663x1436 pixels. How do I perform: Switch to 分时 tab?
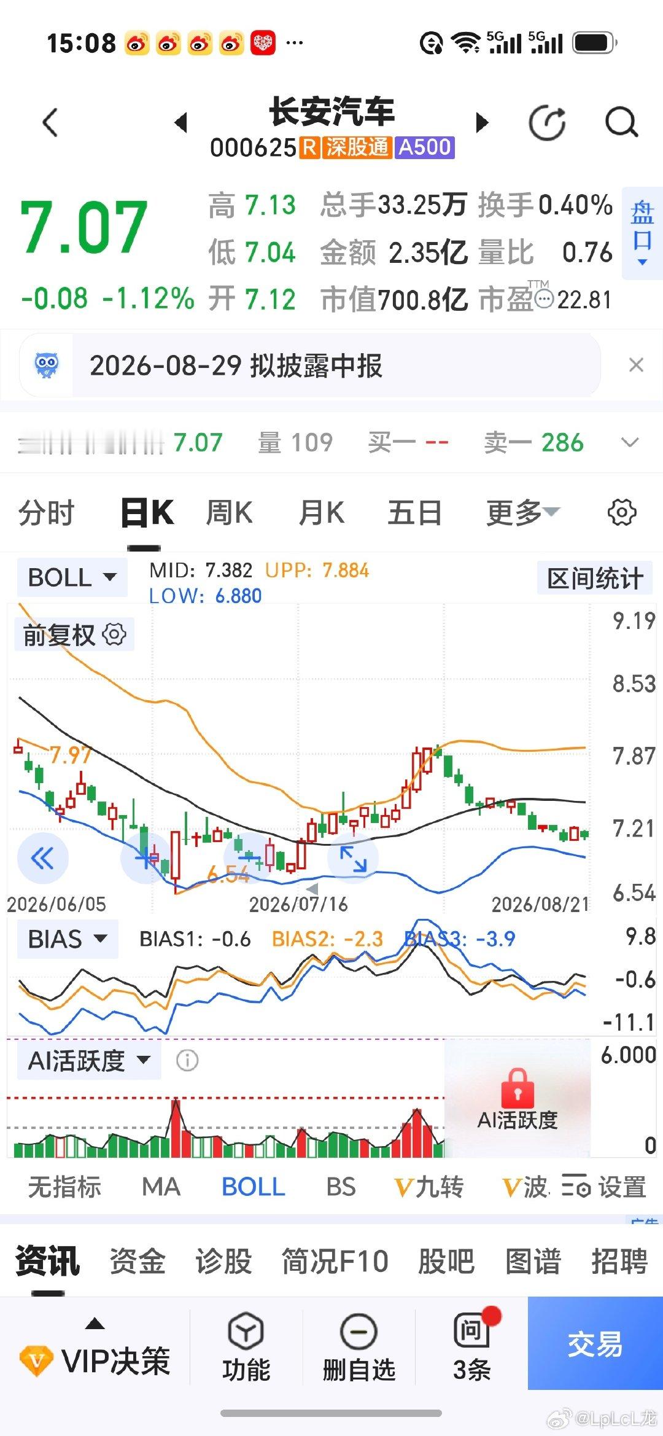tap(47, 512)
